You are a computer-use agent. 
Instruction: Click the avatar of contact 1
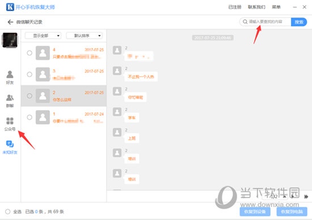(43, 117)
